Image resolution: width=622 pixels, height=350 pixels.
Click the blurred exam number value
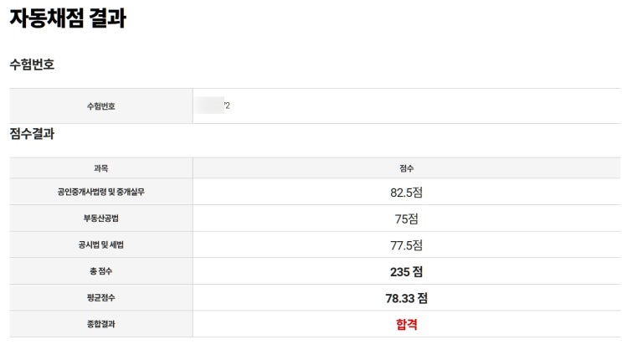coord(212,106)
